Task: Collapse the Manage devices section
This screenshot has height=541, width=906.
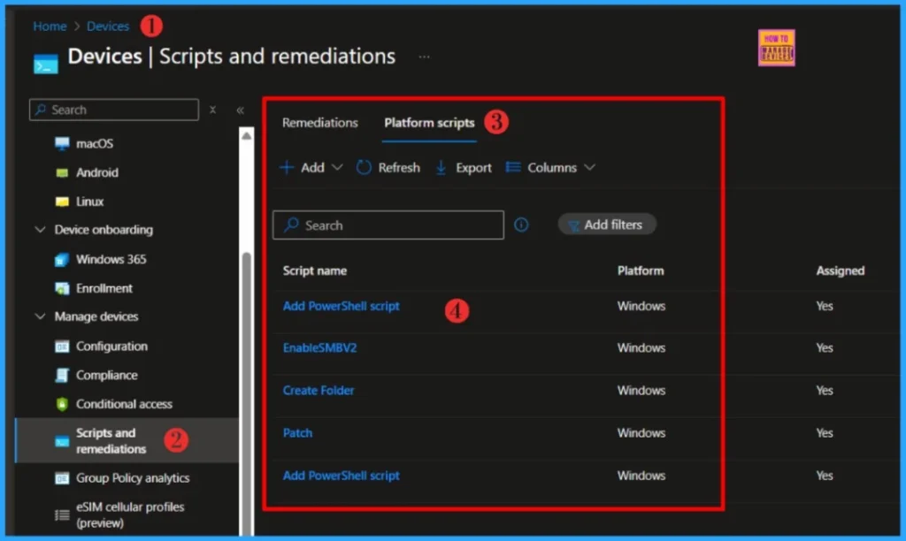Action: tap(39, 316)
